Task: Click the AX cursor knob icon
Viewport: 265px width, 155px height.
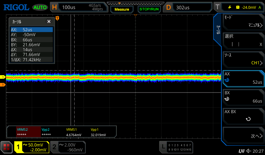Action: [227, 80]
